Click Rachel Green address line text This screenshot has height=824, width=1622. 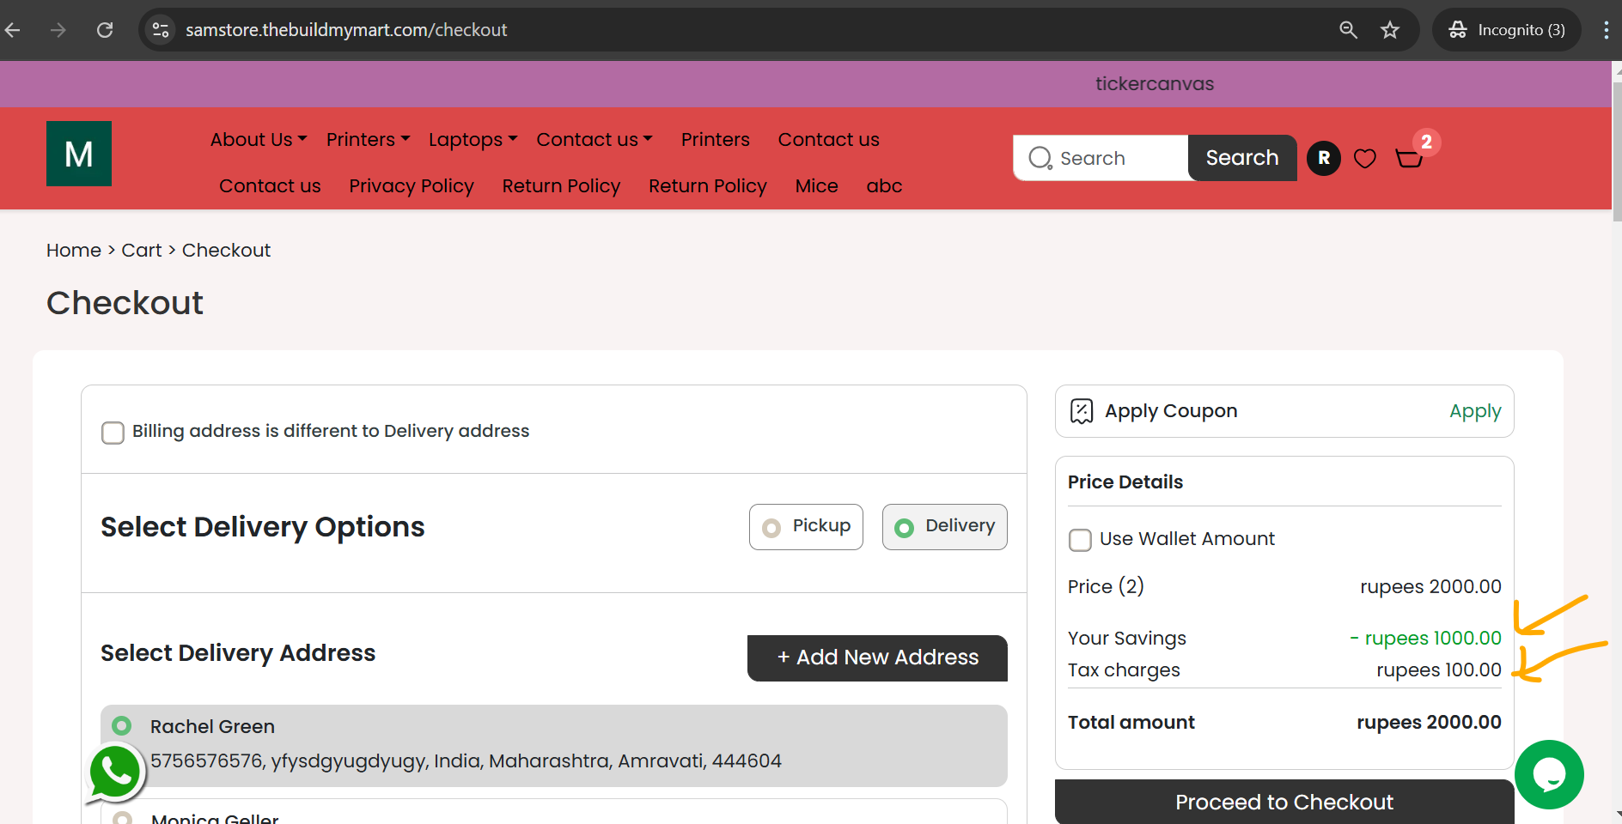pos(466,760)
